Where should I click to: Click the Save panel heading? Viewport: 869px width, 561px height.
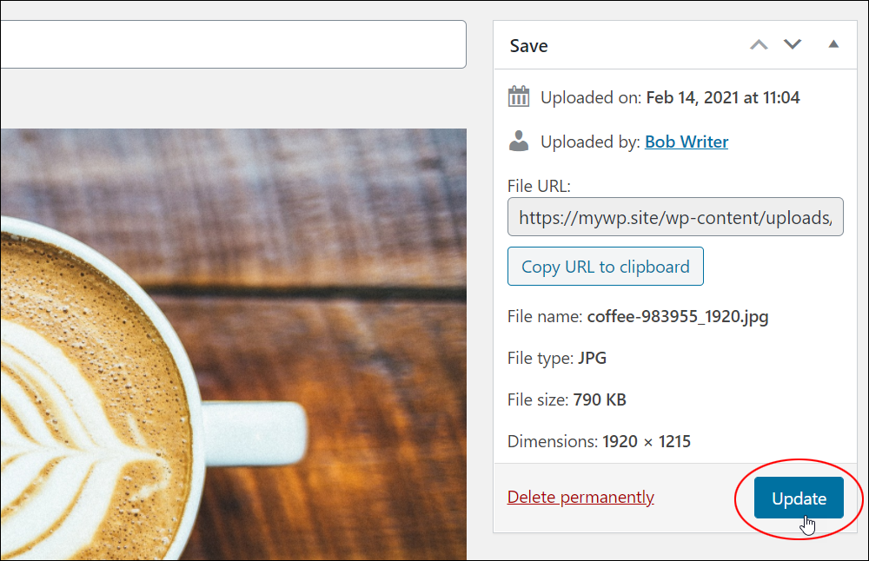coord(528,46)
